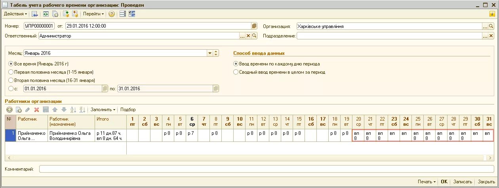
Task: Copy the selected worker row
Action: tap(18, 110)
